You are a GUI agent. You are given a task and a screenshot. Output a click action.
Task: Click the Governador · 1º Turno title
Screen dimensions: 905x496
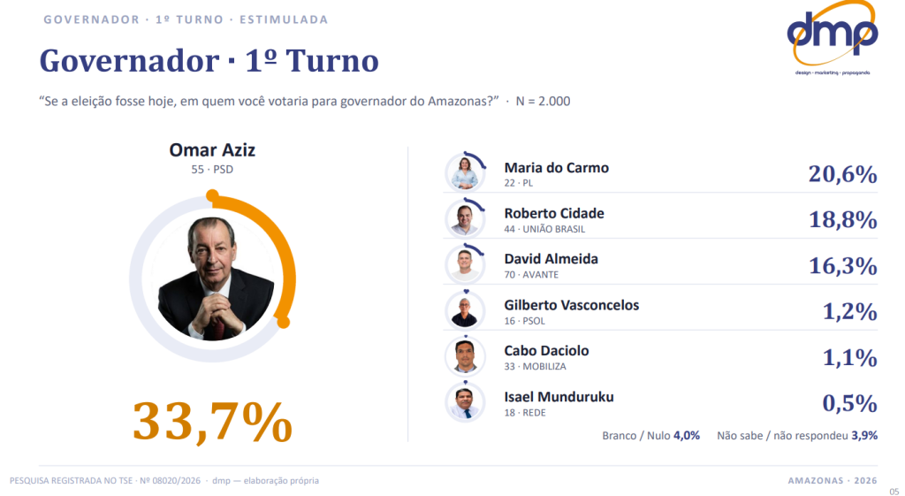tap(209, 61)
